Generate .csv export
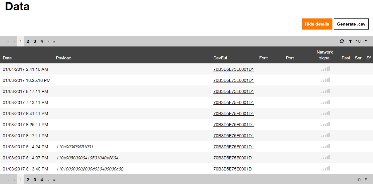 [351, 24]
